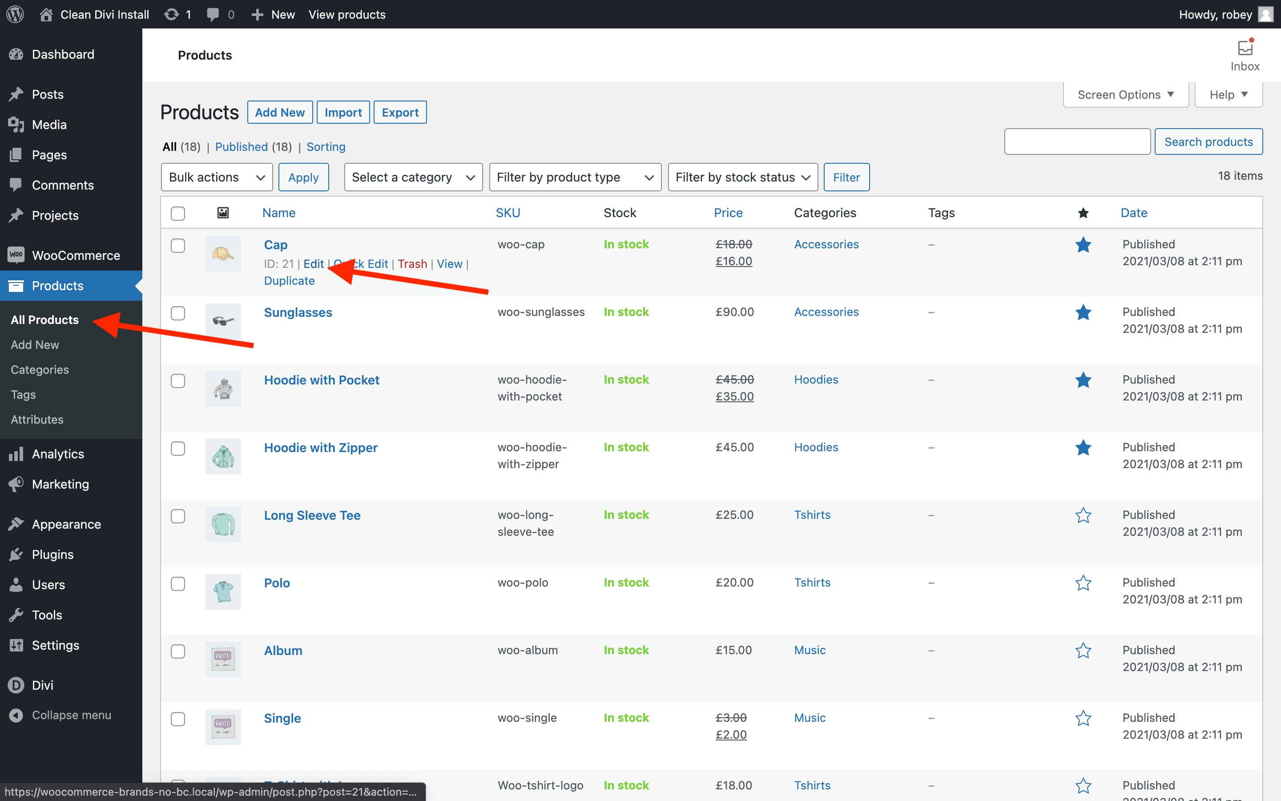Mark Album as featured with star

pos(1083,651)
